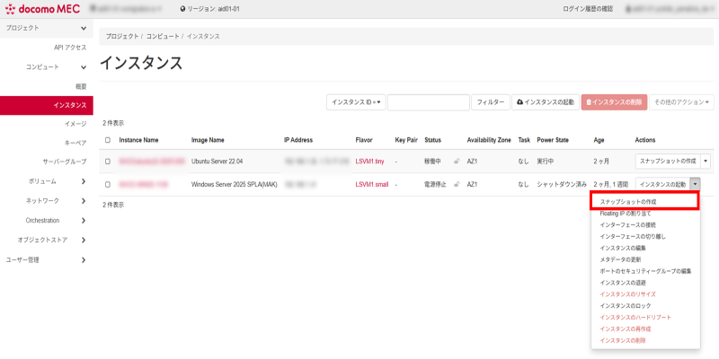Click the フィルター button

tap(490, 102)
